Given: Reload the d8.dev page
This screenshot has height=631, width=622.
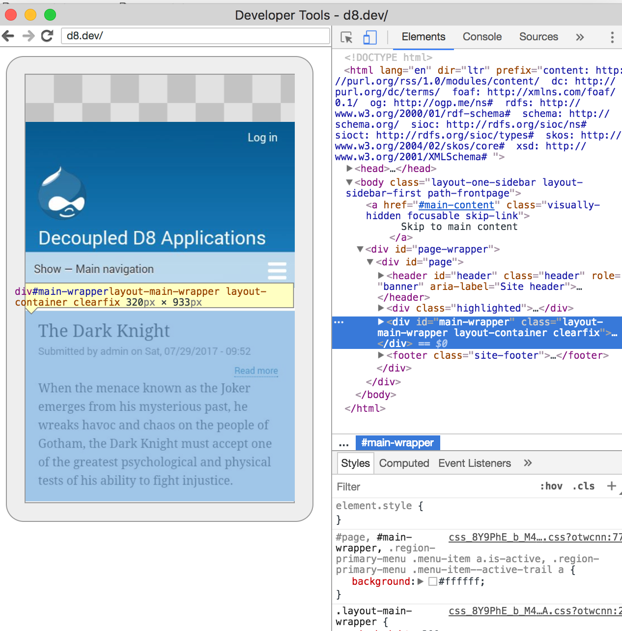Looking at the screenshot, I should tap(47, 36).
